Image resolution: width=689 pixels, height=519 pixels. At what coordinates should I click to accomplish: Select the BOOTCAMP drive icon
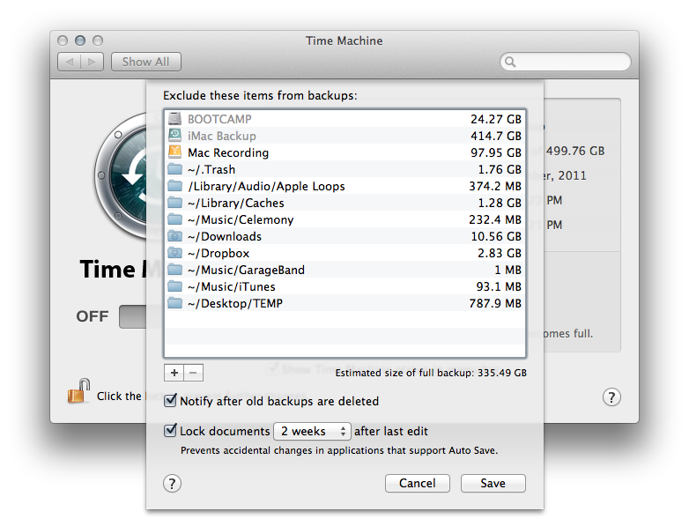[x=174, y=119]
